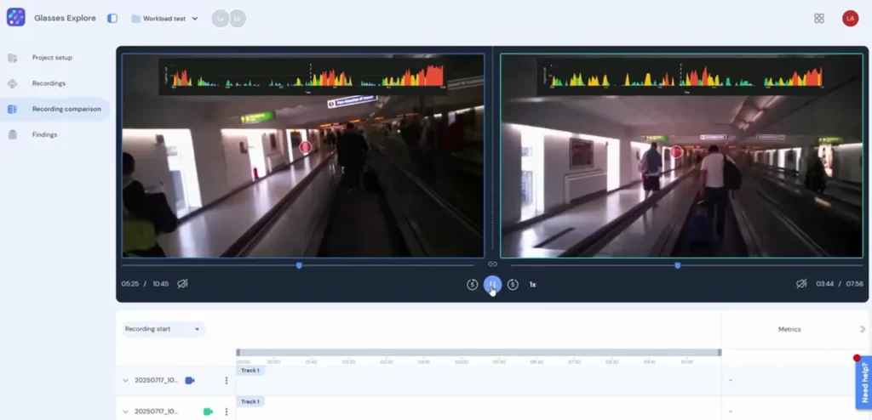Toggle the green camera icon on second recording
Screen dimensions: 872x420
(208, 411)
